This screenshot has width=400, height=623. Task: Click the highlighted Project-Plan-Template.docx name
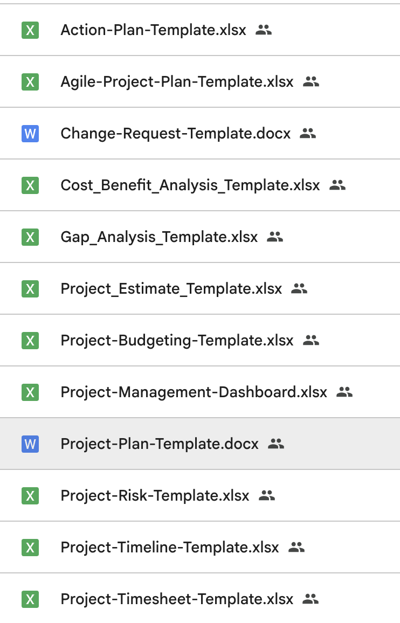(160, 444)
